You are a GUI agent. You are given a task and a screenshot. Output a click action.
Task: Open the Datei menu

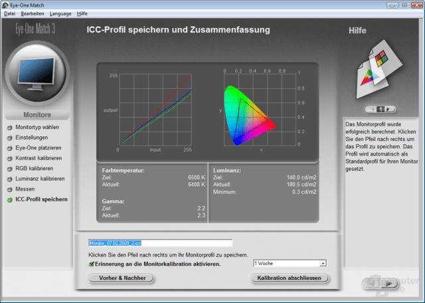9,13
